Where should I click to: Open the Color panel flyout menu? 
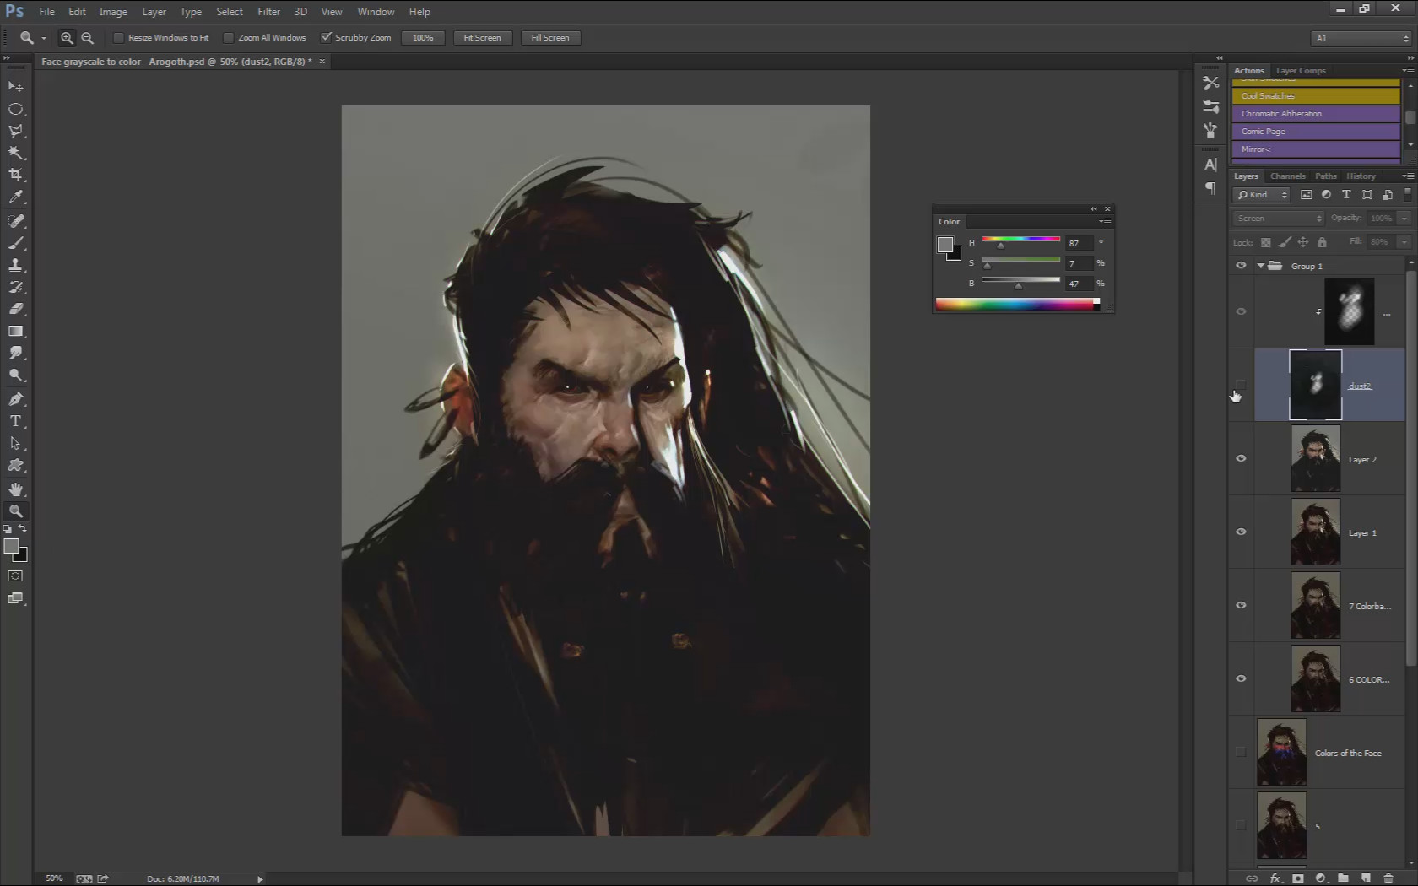tap(1105, 222)
